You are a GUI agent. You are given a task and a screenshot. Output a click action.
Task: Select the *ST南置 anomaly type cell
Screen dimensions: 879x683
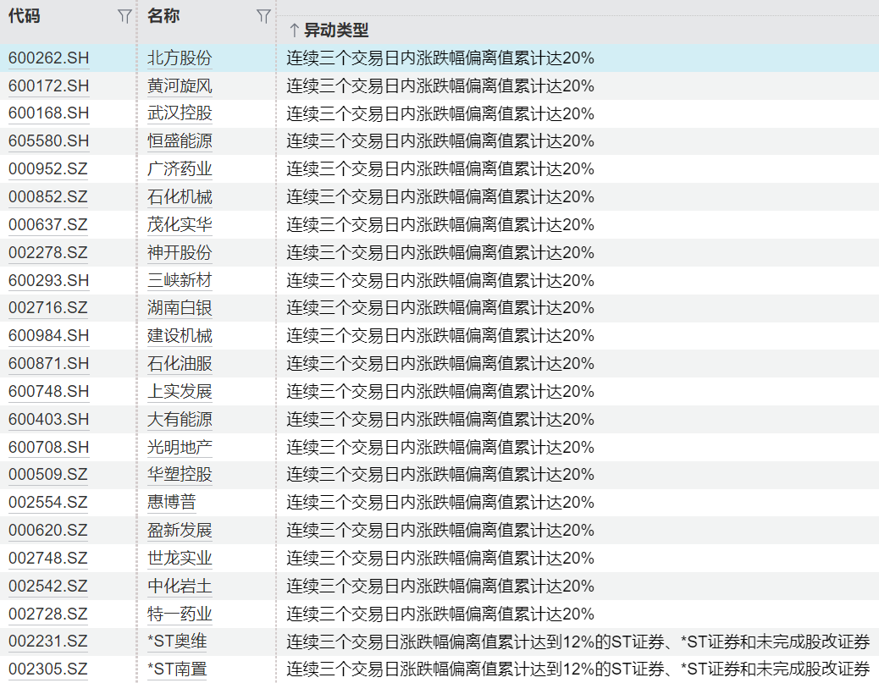point(578,669)
